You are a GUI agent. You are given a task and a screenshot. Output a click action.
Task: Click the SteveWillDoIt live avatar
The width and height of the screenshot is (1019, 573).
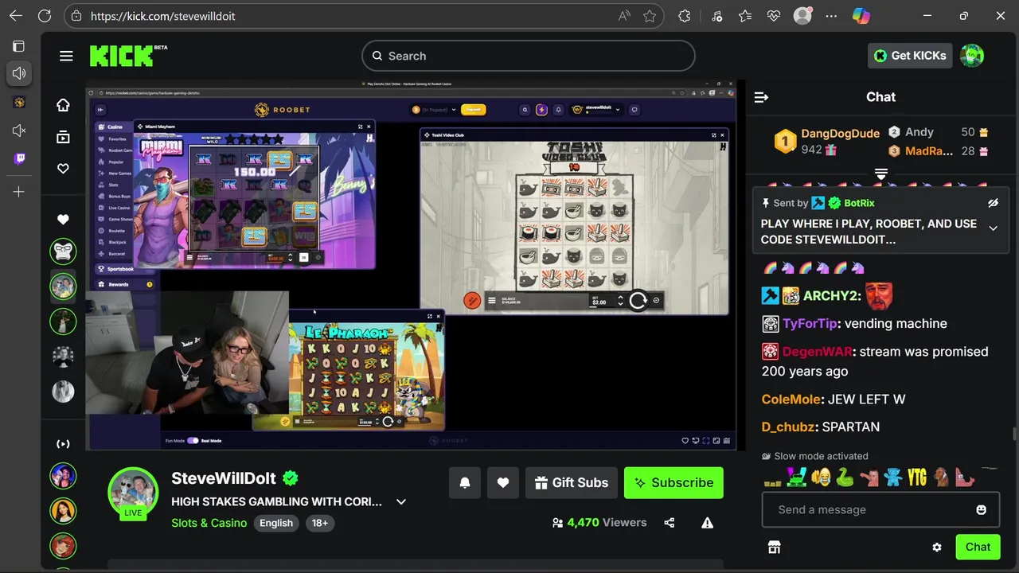pos(133,493)
